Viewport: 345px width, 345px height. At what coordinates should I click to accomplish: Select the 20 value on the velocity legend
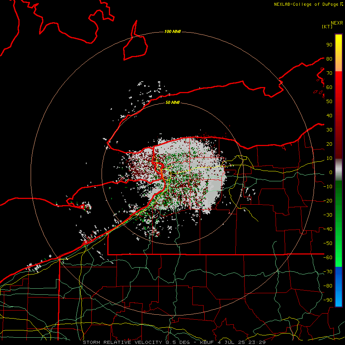[329, 144]
